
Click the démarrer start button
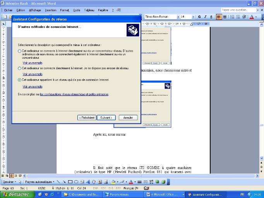pos(17,195)
